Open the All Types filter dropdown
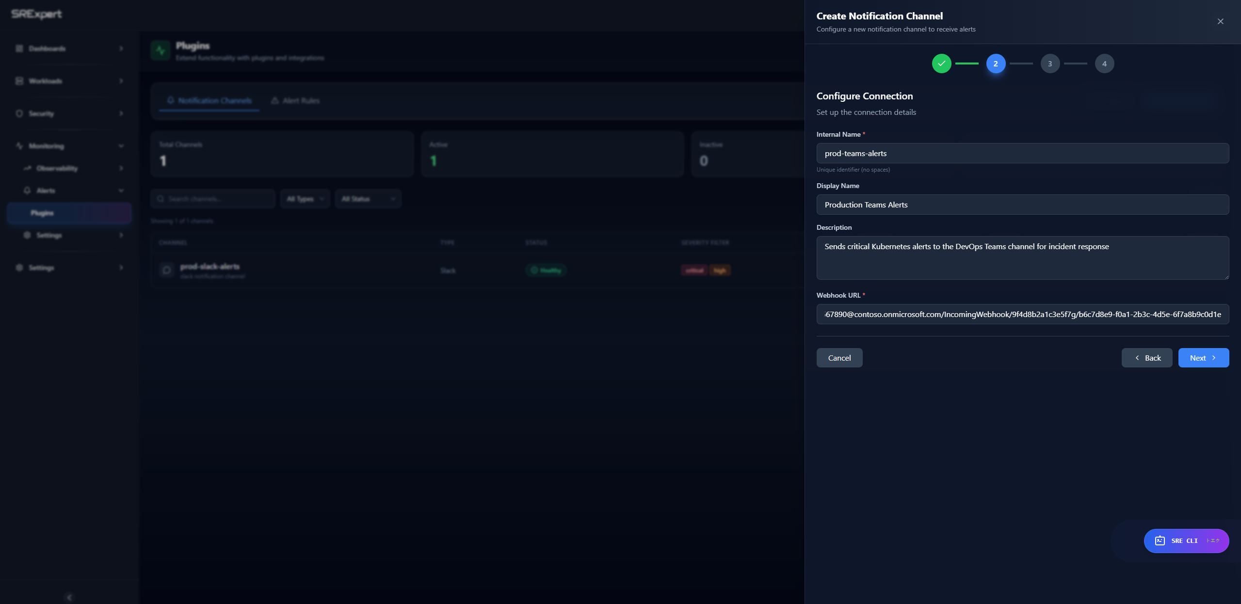 305,199
